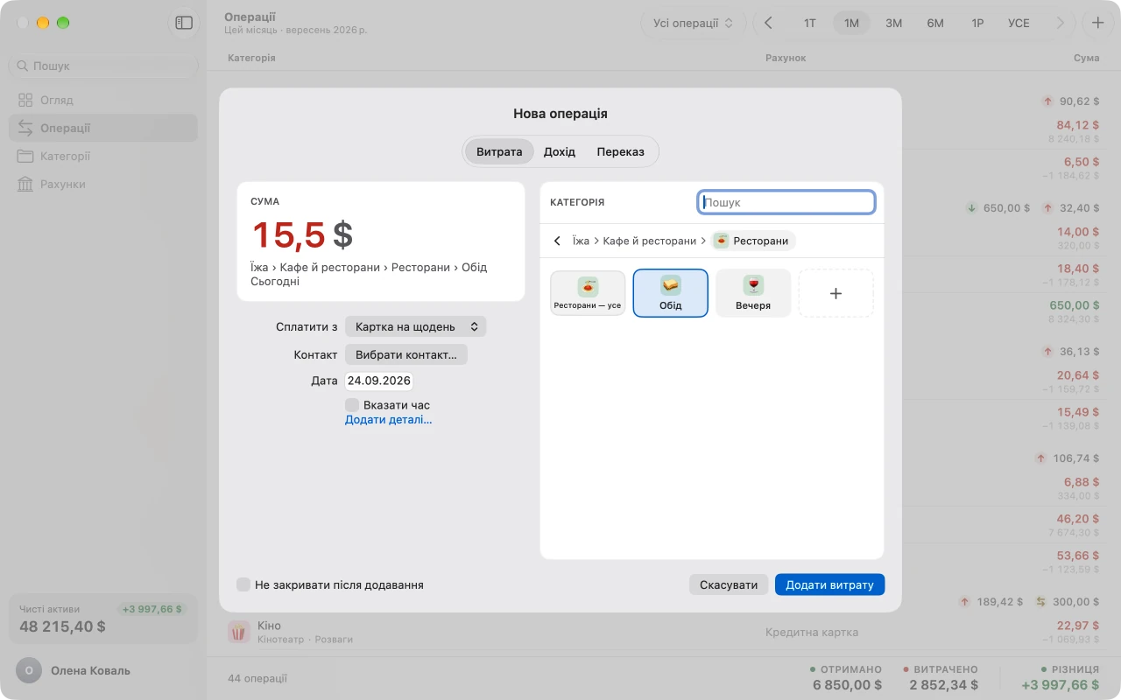Open the Усі операції filter dropdown
The width and height of the screenshot is (1121, 700).
click(694, 23)
